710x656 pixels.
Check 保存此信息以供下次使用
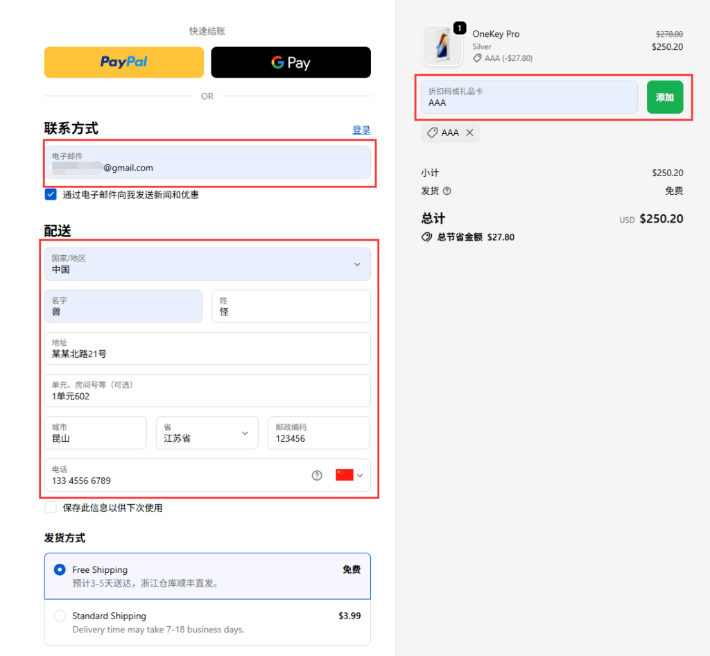tap(51, 507)
